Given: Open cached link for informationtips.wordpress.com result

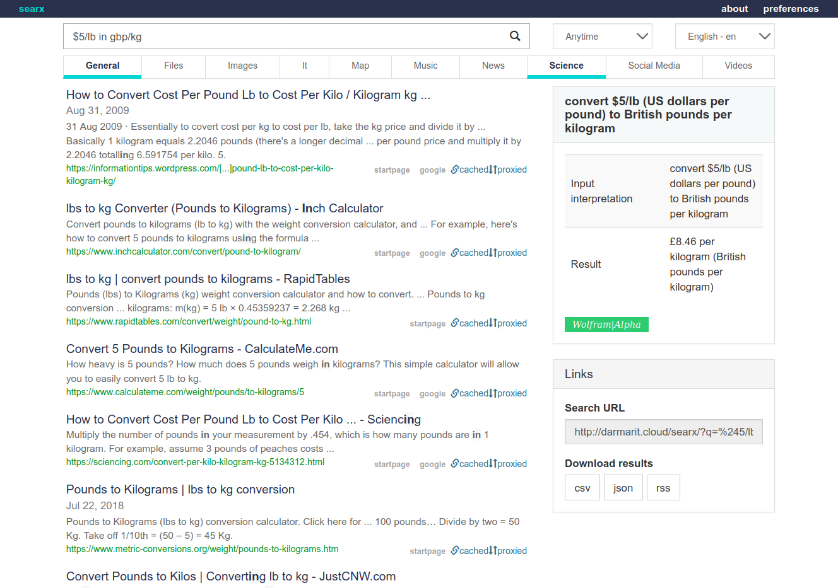Looking at the screenshot, I should (469, 170).
